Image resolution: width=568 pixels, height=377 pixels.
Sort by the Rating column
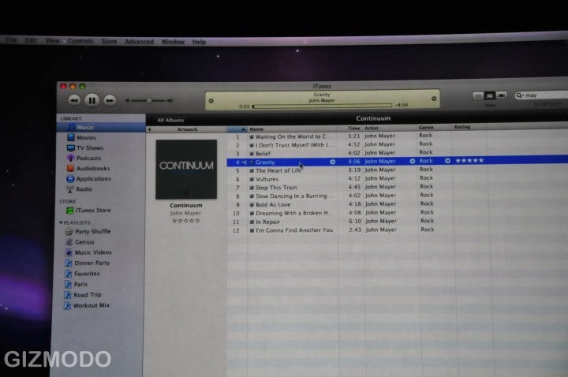(x=469, y=127)
